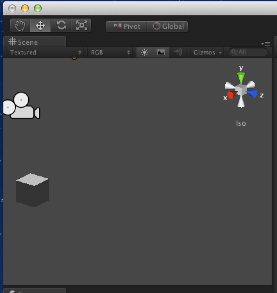Open the Textured draw mode dropdown
This screenshot has width=277, height=293.
coord(46,52)
